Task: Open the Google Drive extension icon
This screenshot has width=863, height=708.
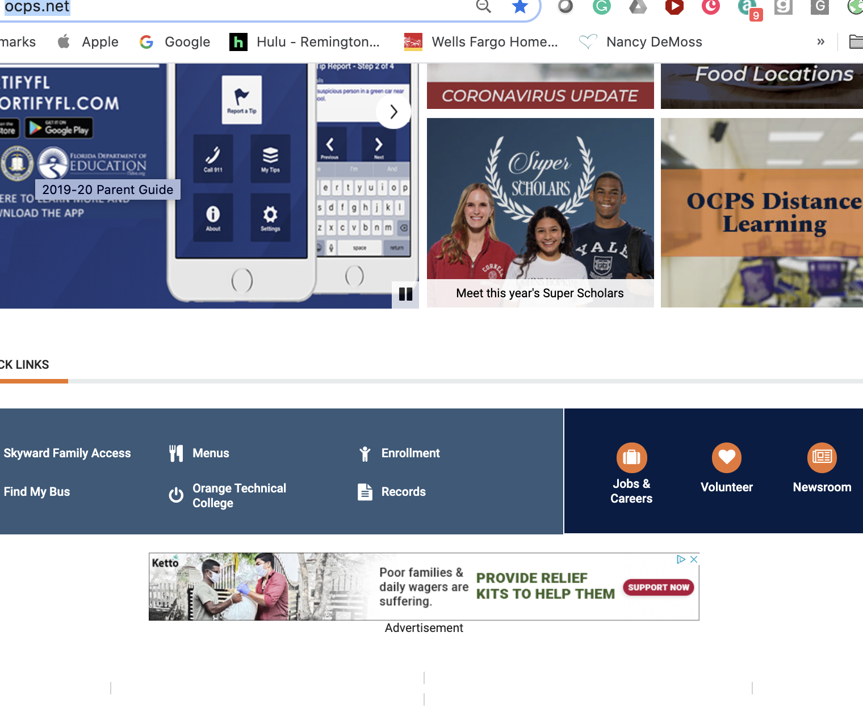Action: pos(638,6)
